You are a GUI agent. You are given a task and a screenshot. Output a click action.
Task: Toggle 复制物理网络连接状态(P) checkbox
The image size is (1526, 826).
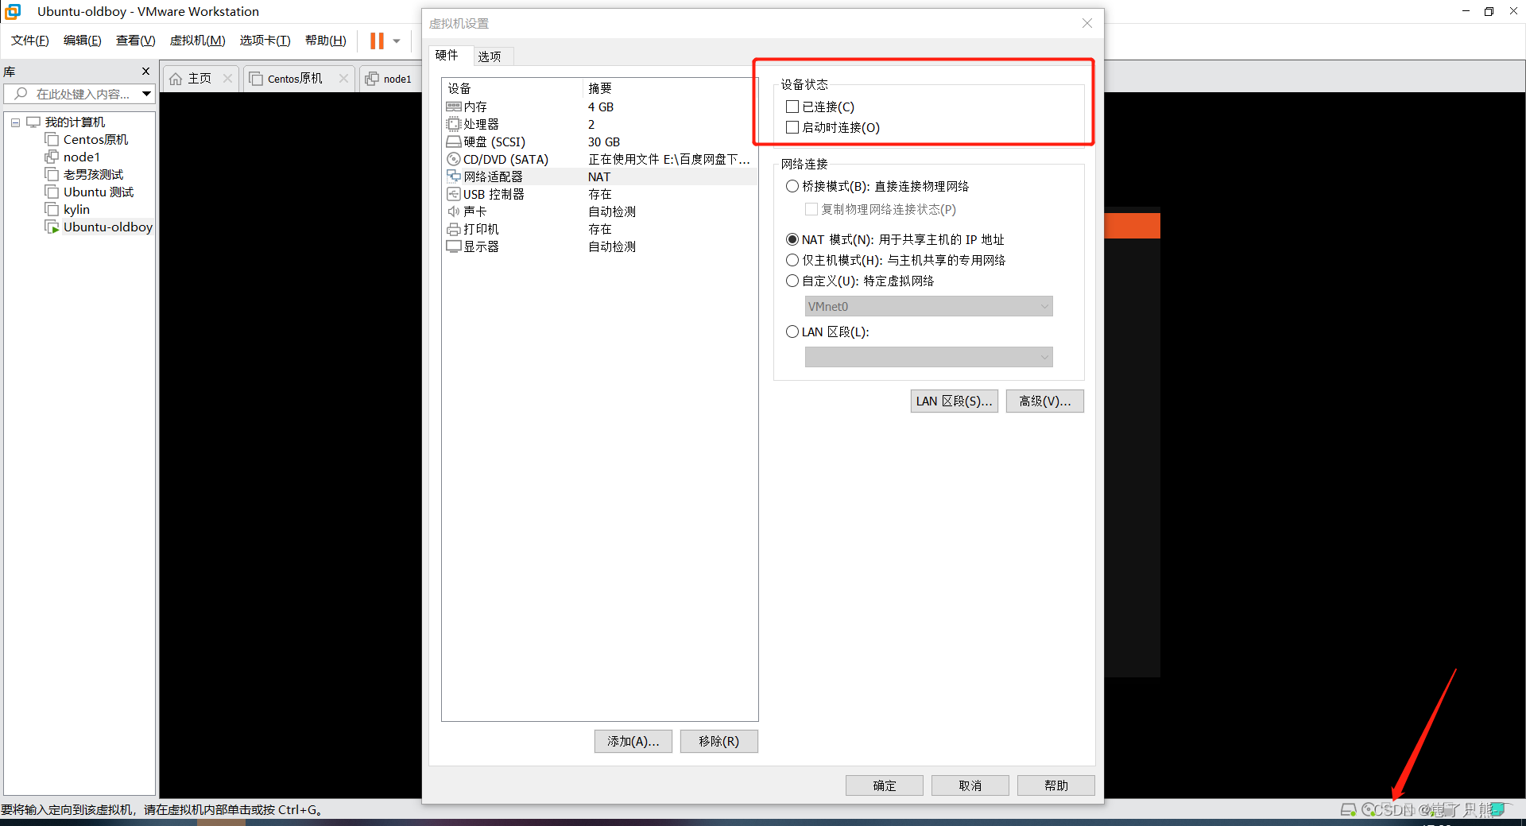click(x=811, y=209)
